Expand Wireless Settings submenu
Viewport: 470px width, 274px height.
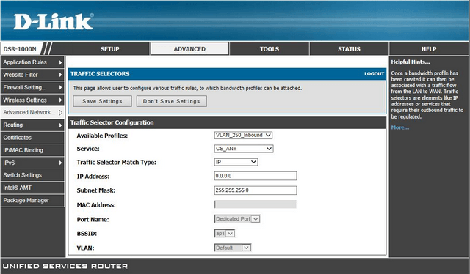32,100
